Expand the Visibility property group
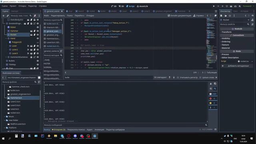Image resolution: width=256 pixels, height=144 pixels. tap(226, 38)
